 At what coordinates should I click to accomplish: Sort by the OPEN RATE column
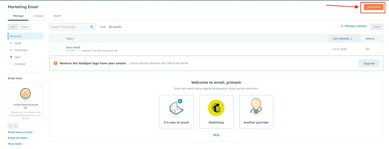pos(372,39)
